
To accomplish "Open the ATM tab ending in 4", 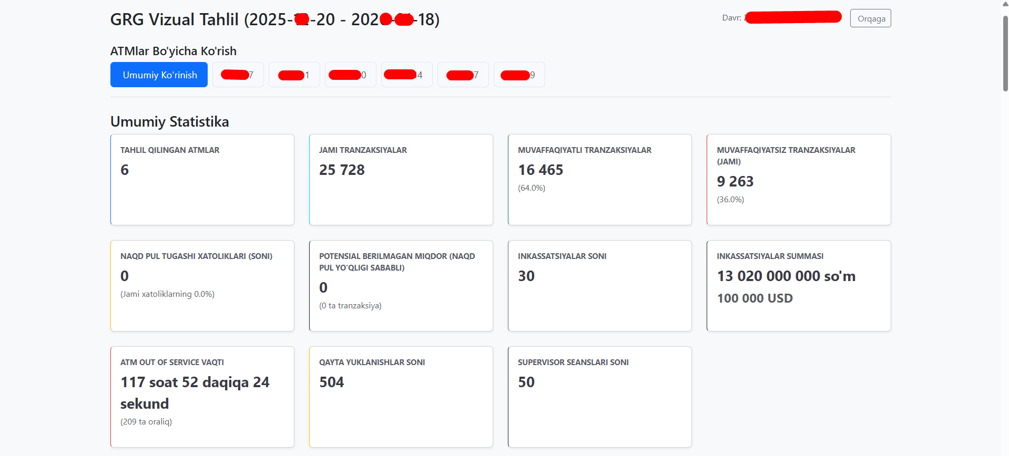I will (406, 75).
